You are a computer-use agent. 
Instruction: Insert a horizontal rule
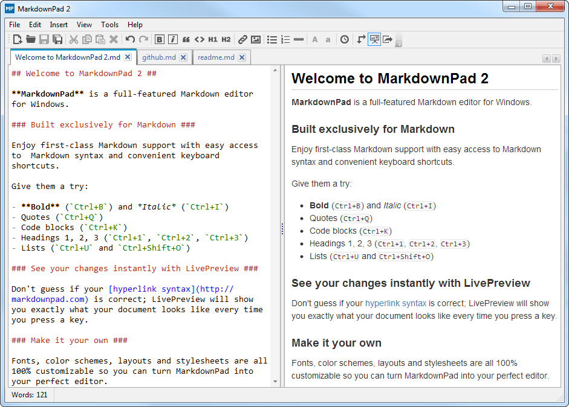[x=299, y=39]
